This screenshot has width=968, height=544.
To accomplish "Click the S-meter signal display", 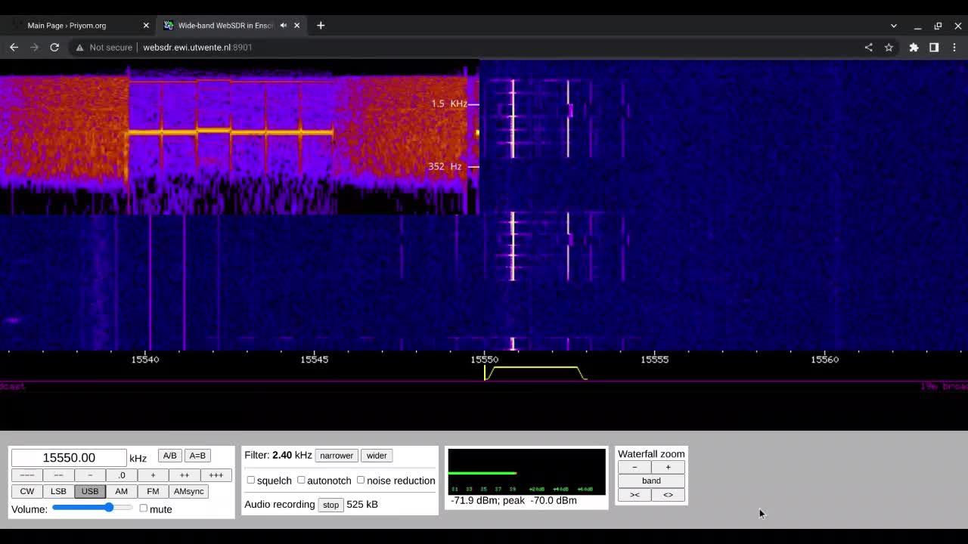I will coord(527,471).
